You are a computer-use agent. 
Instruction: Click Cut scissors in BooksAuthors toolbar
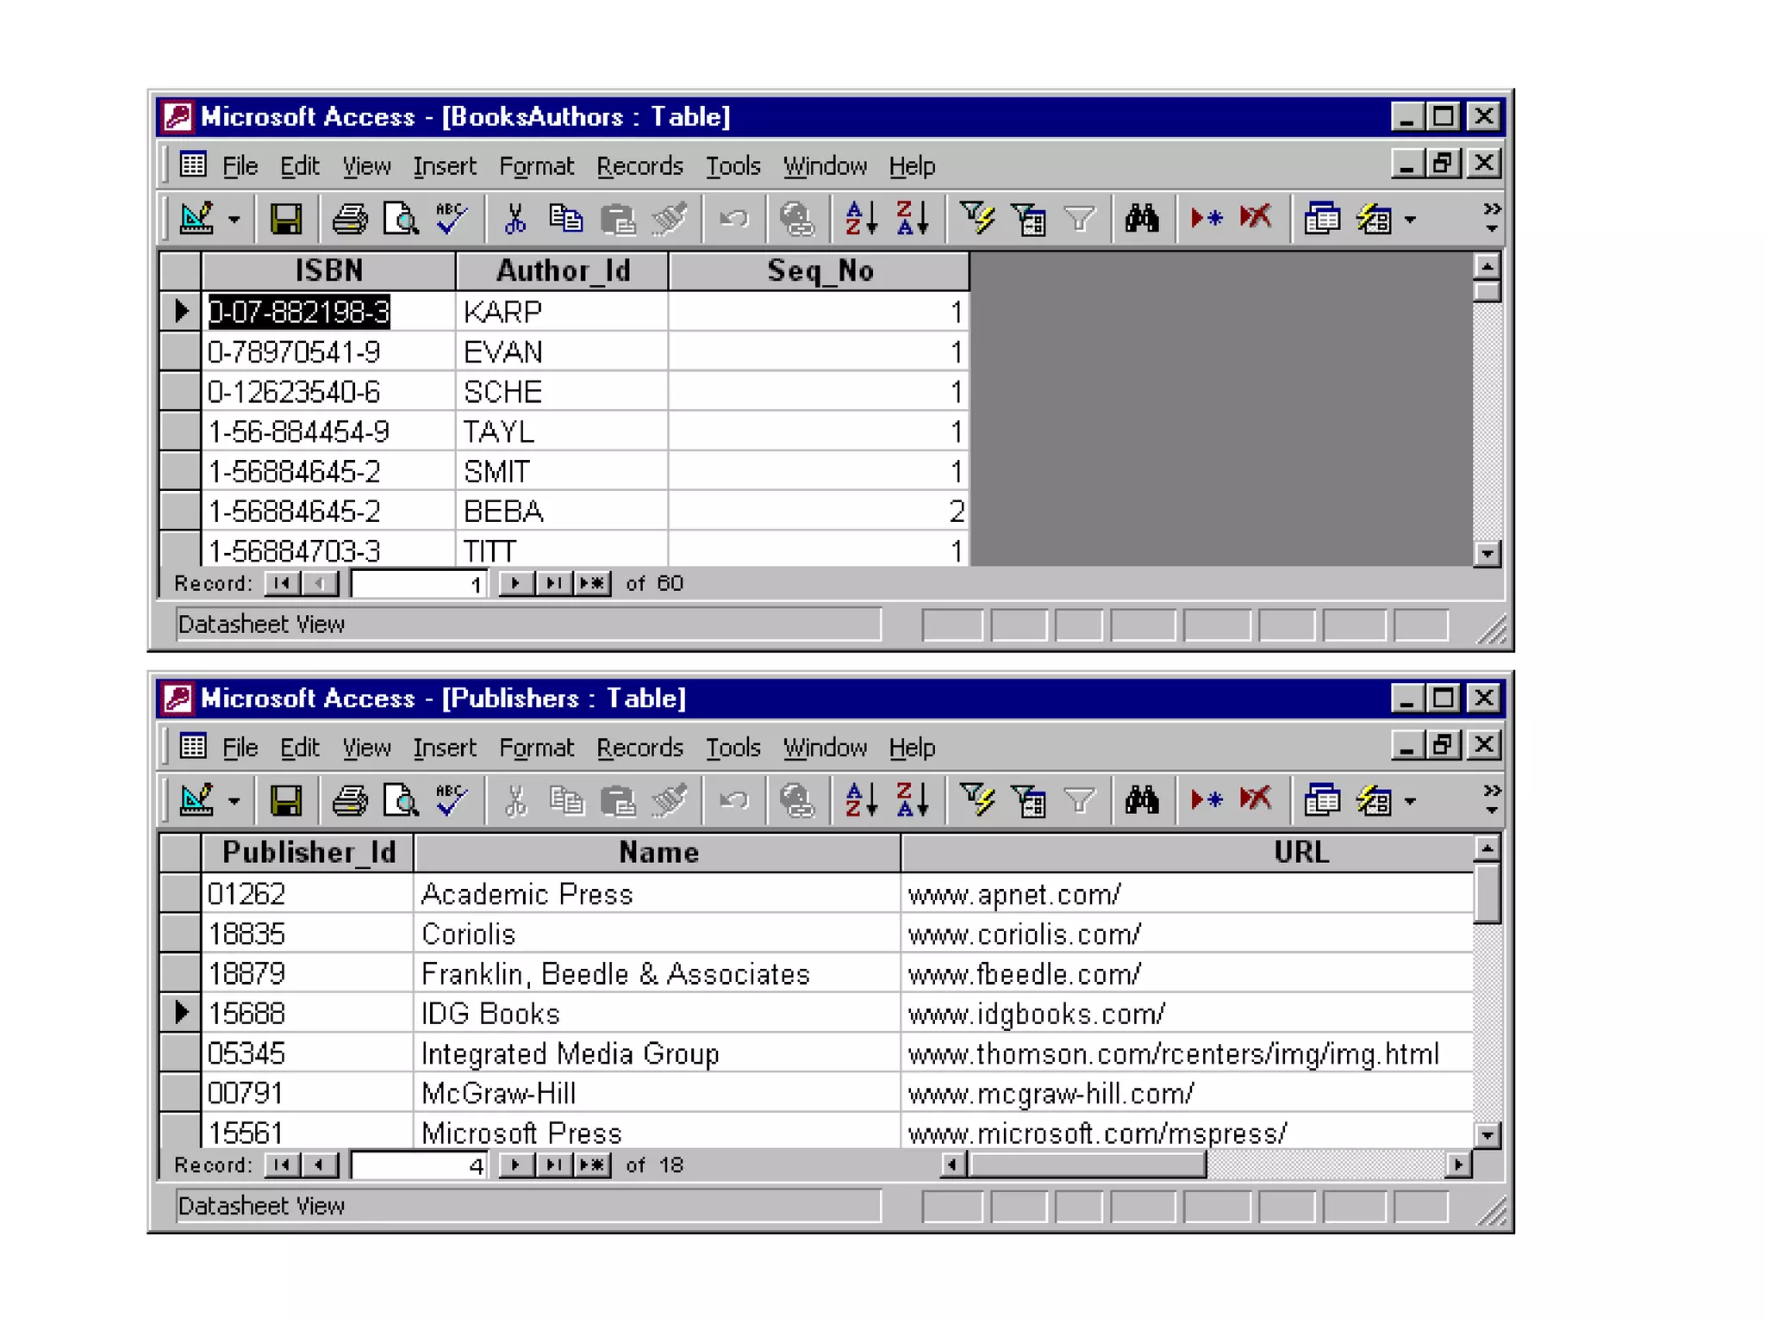point(515,219)
